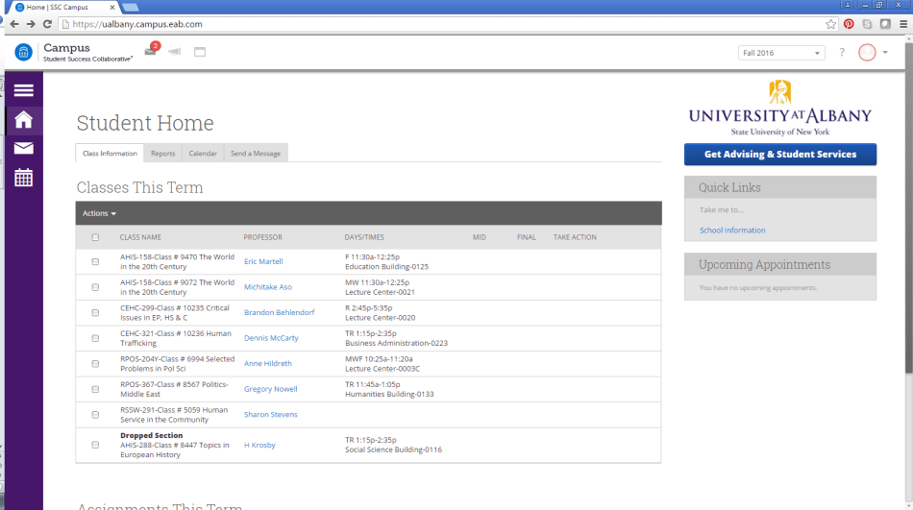Switch to the Send a Message tab
Screen dimensions: 913x510
click(255, 154)
